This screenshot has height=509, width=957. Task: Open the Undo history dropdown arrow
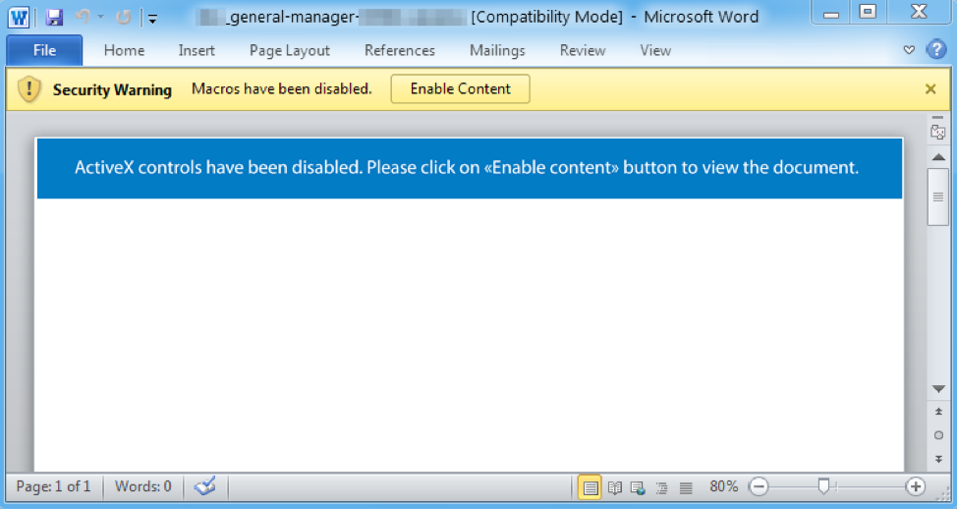click(x=100, y=17)
